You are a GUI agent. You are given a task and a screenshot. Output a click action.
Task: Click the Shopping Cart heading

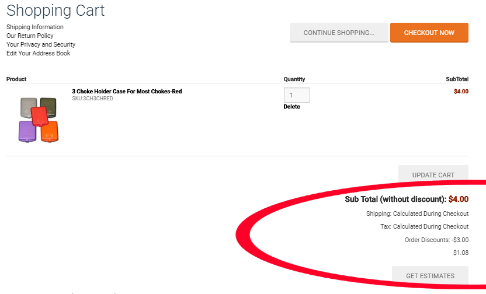pyautogui.click(x=55, y=10)
